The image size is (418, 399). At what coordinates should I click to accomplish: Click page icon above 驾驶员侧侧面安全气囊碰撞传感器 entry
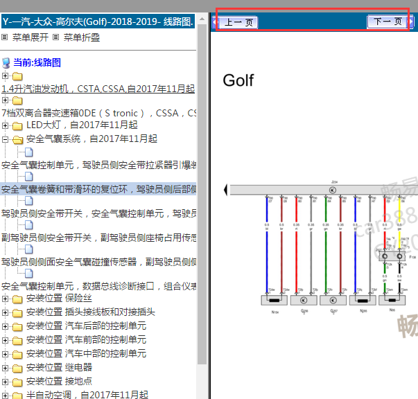(x=29, y=249)
